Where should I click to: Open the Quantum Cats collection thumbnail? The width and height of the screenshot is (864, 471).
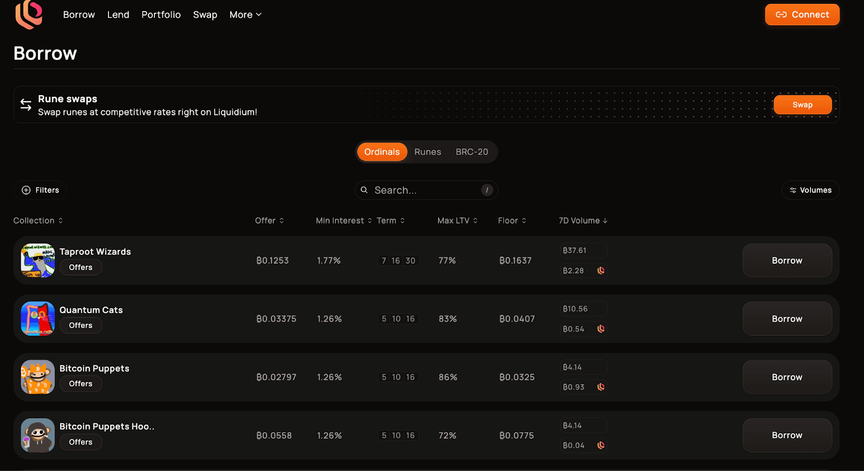[38, 319]
